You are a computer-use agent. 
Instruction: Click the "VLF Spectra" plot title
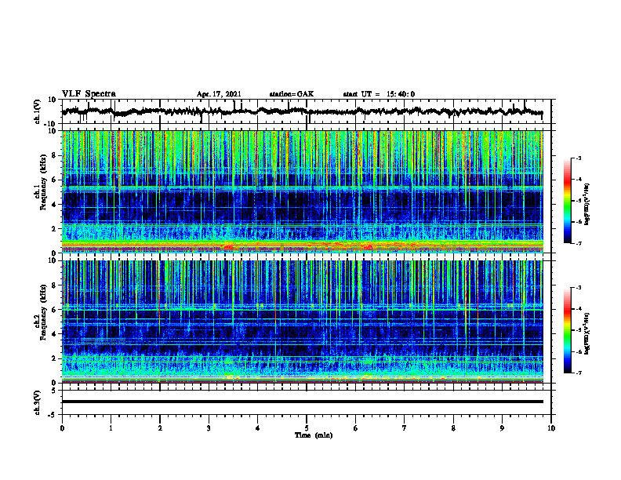[89, 93]
